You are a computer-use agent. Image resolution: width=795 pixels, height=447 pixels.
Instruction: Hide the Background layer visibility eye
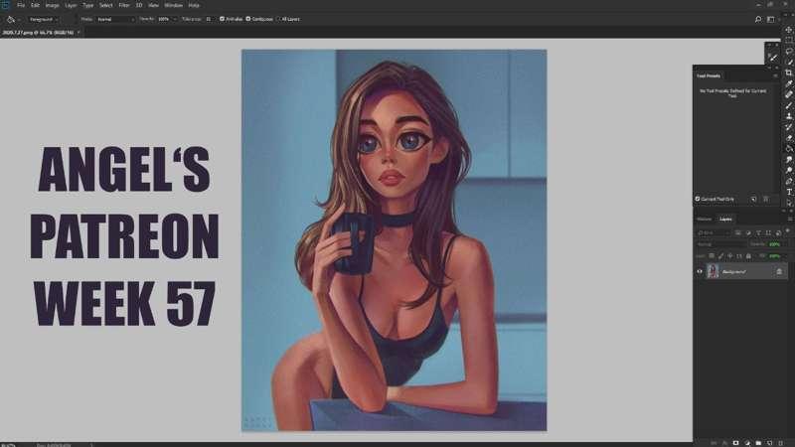700,271
